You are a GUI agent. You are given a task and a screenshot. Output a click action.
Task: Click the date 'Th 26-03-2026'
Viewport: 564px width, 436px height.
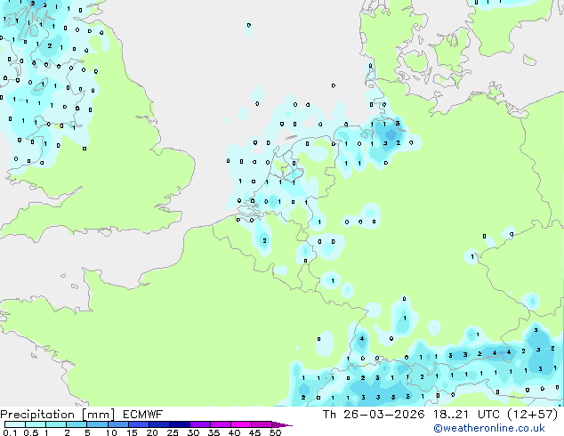click(374, 415)
